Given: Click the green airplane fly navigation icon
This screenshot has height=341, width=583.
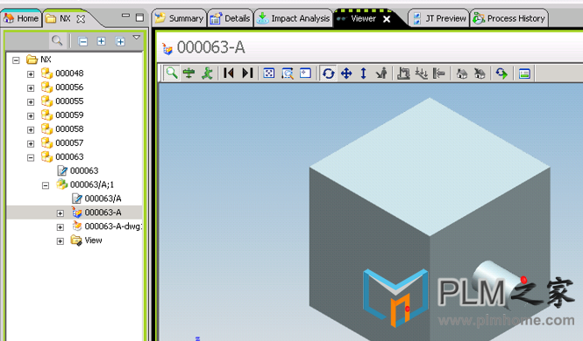Looking at the screenshot, I should 188,73.
